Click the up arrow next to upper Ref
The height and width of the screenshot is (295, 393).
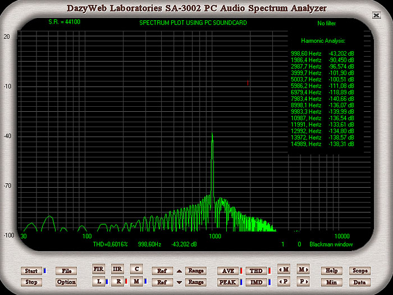coord(179,271)
